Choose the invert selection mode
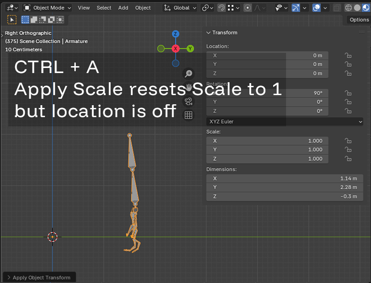371x283 pixels. click(x=51, y=20)
